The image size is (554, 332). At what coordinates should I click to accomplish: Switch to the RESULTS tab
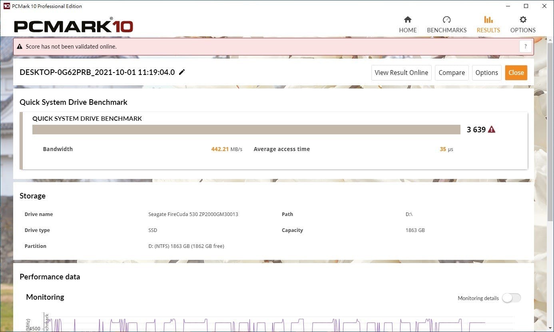[x=488, y=24]
